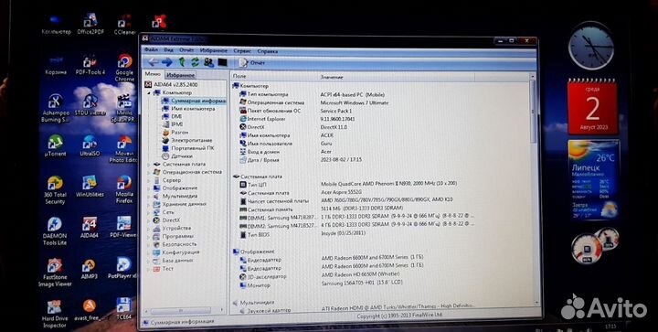This screenshot has height=332, width=658.
Task: Generate report with the Отчёт toolbar button
Action: 252,62
